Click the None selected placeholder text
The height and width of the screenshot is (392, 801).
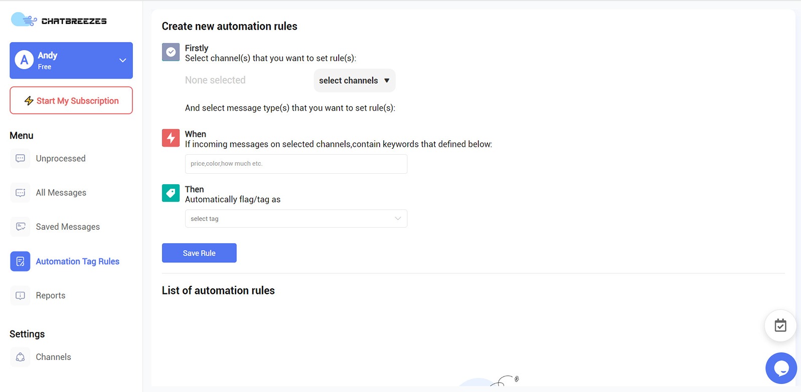pyautogui.click(x=215, y=80)
